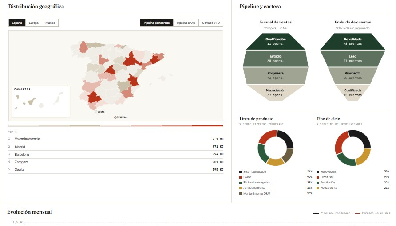Click Almacenamiento legend swatch

241,188
